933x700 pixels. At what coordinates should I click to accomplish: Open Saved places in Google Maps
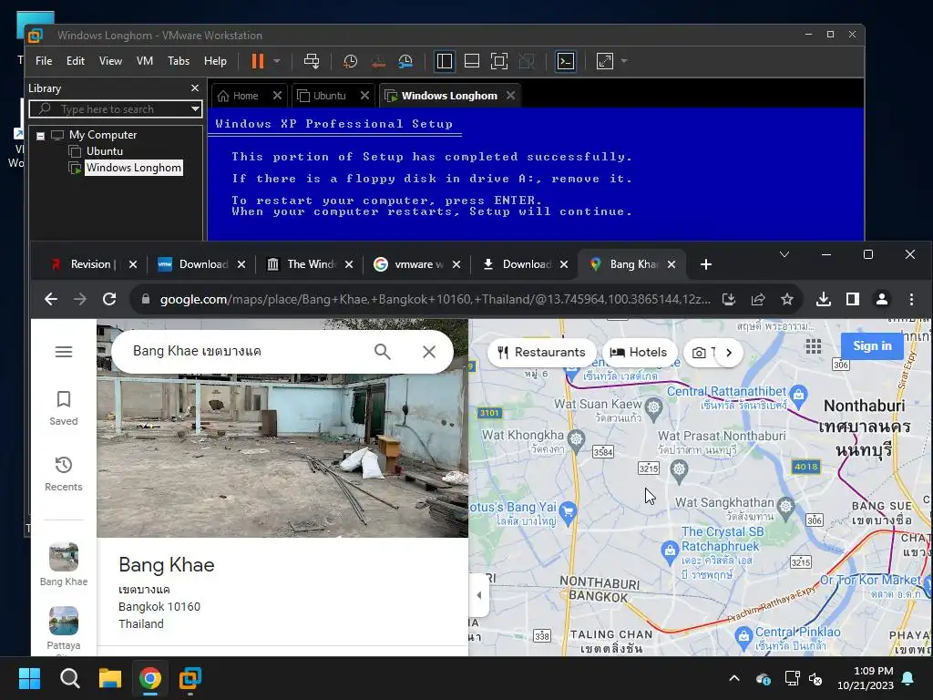click(64, 407)
